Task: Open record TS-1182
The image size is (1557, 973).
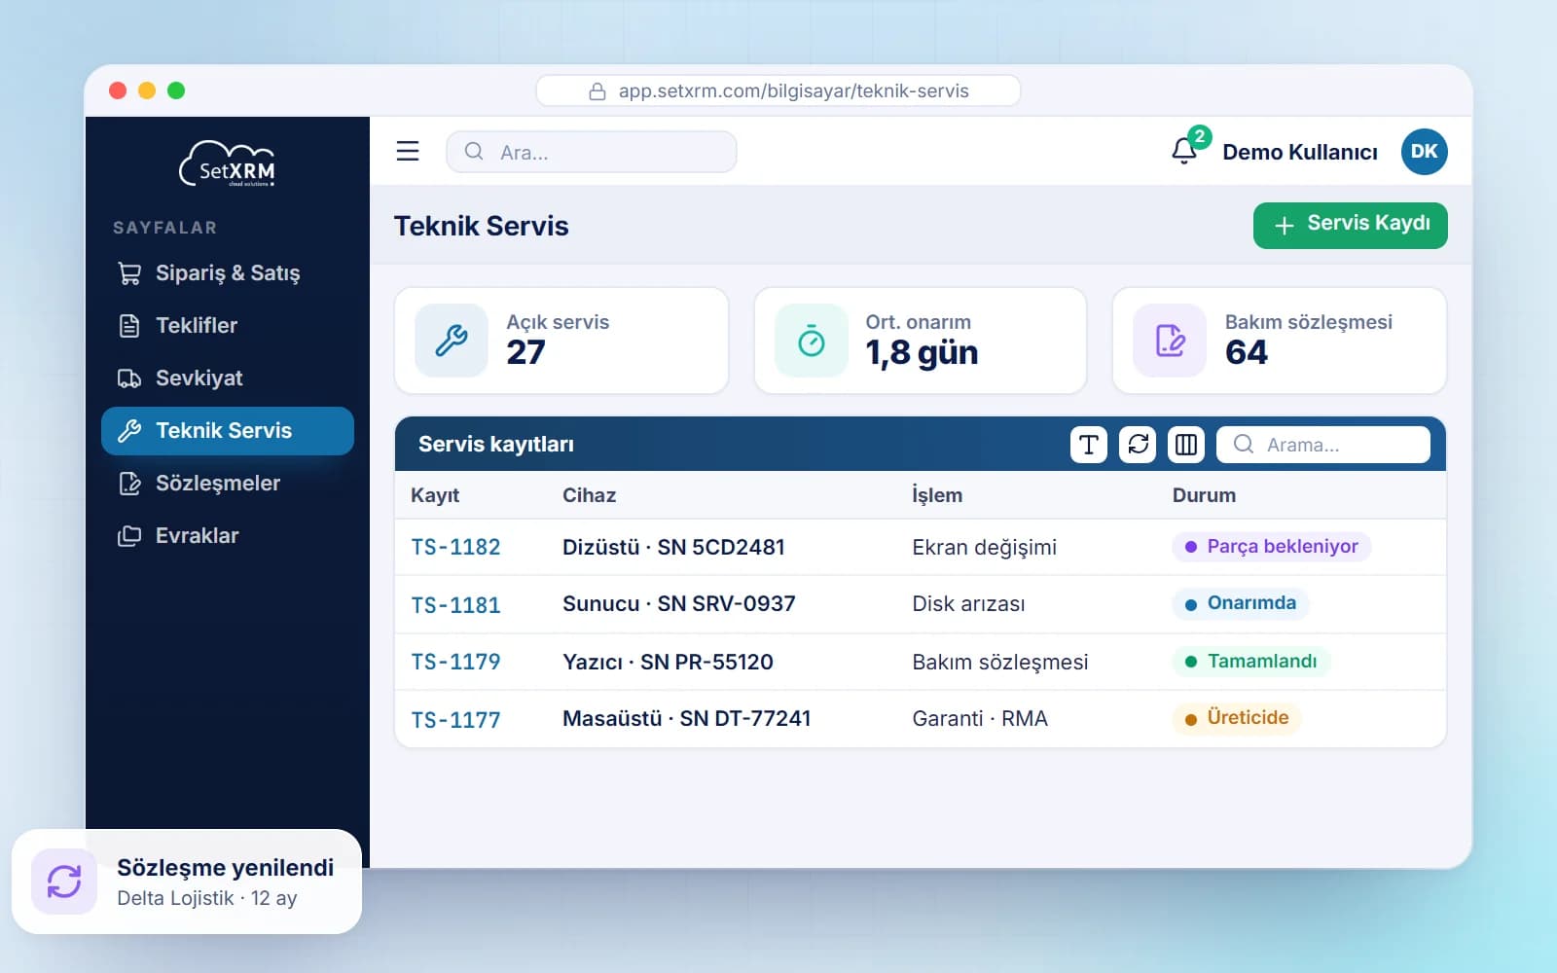Action: tap(455, 547)
